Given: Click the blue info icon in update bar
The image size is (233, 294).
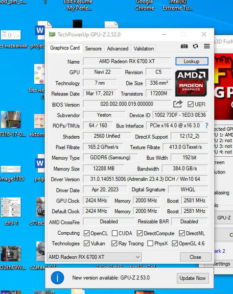Looking at the screenshot, I should click(57, 278).
